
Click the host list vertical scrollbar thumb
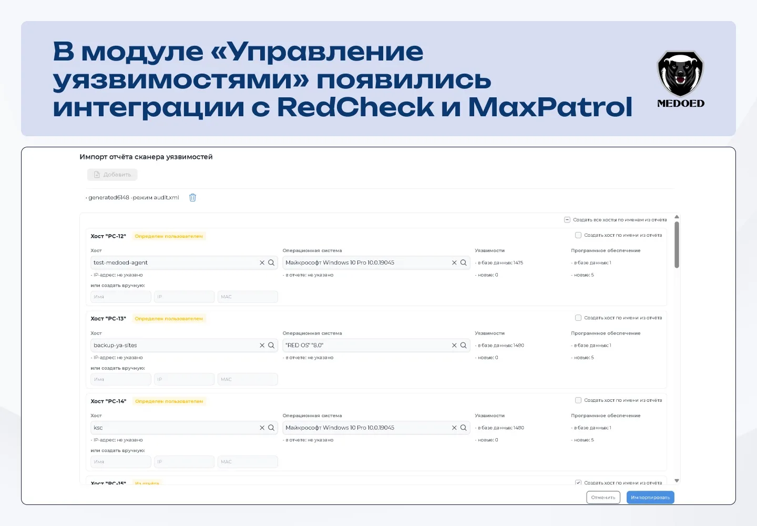coord(677,245)
